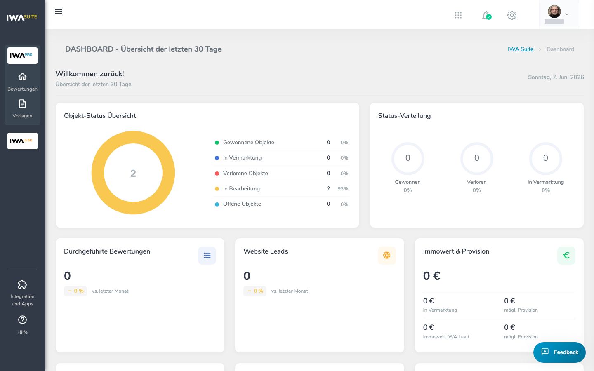This screenshot has height=371, width=594.
Task: Click the In Vermarktung circular gauge
Action: point(546,158)
